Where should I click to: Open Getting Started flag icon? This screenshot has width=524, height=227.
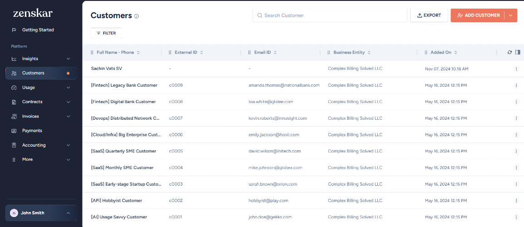(x=14, y=30)
